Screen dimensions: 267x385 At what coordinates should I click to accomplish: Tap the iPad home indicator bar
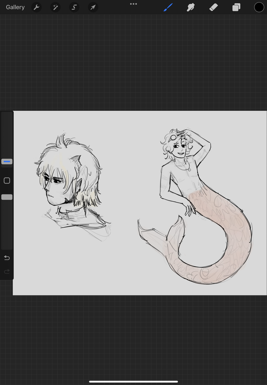(x=133, y=382)
